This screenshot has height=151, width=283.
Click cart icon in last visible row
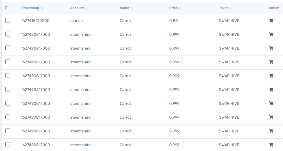click(271, 145)
